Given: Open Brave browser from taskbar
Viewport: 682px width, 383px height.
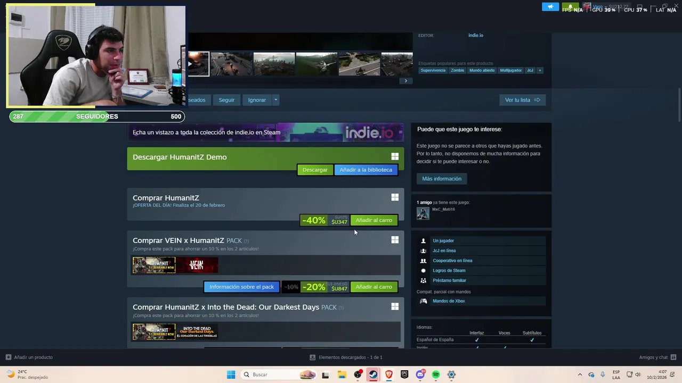Looking at the screenshot, I should (388, 374).
